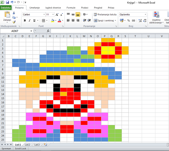The width and height of the screenshot is (169, 151).
Task: Select all cells with corner triangle
Action: [3, 36]
